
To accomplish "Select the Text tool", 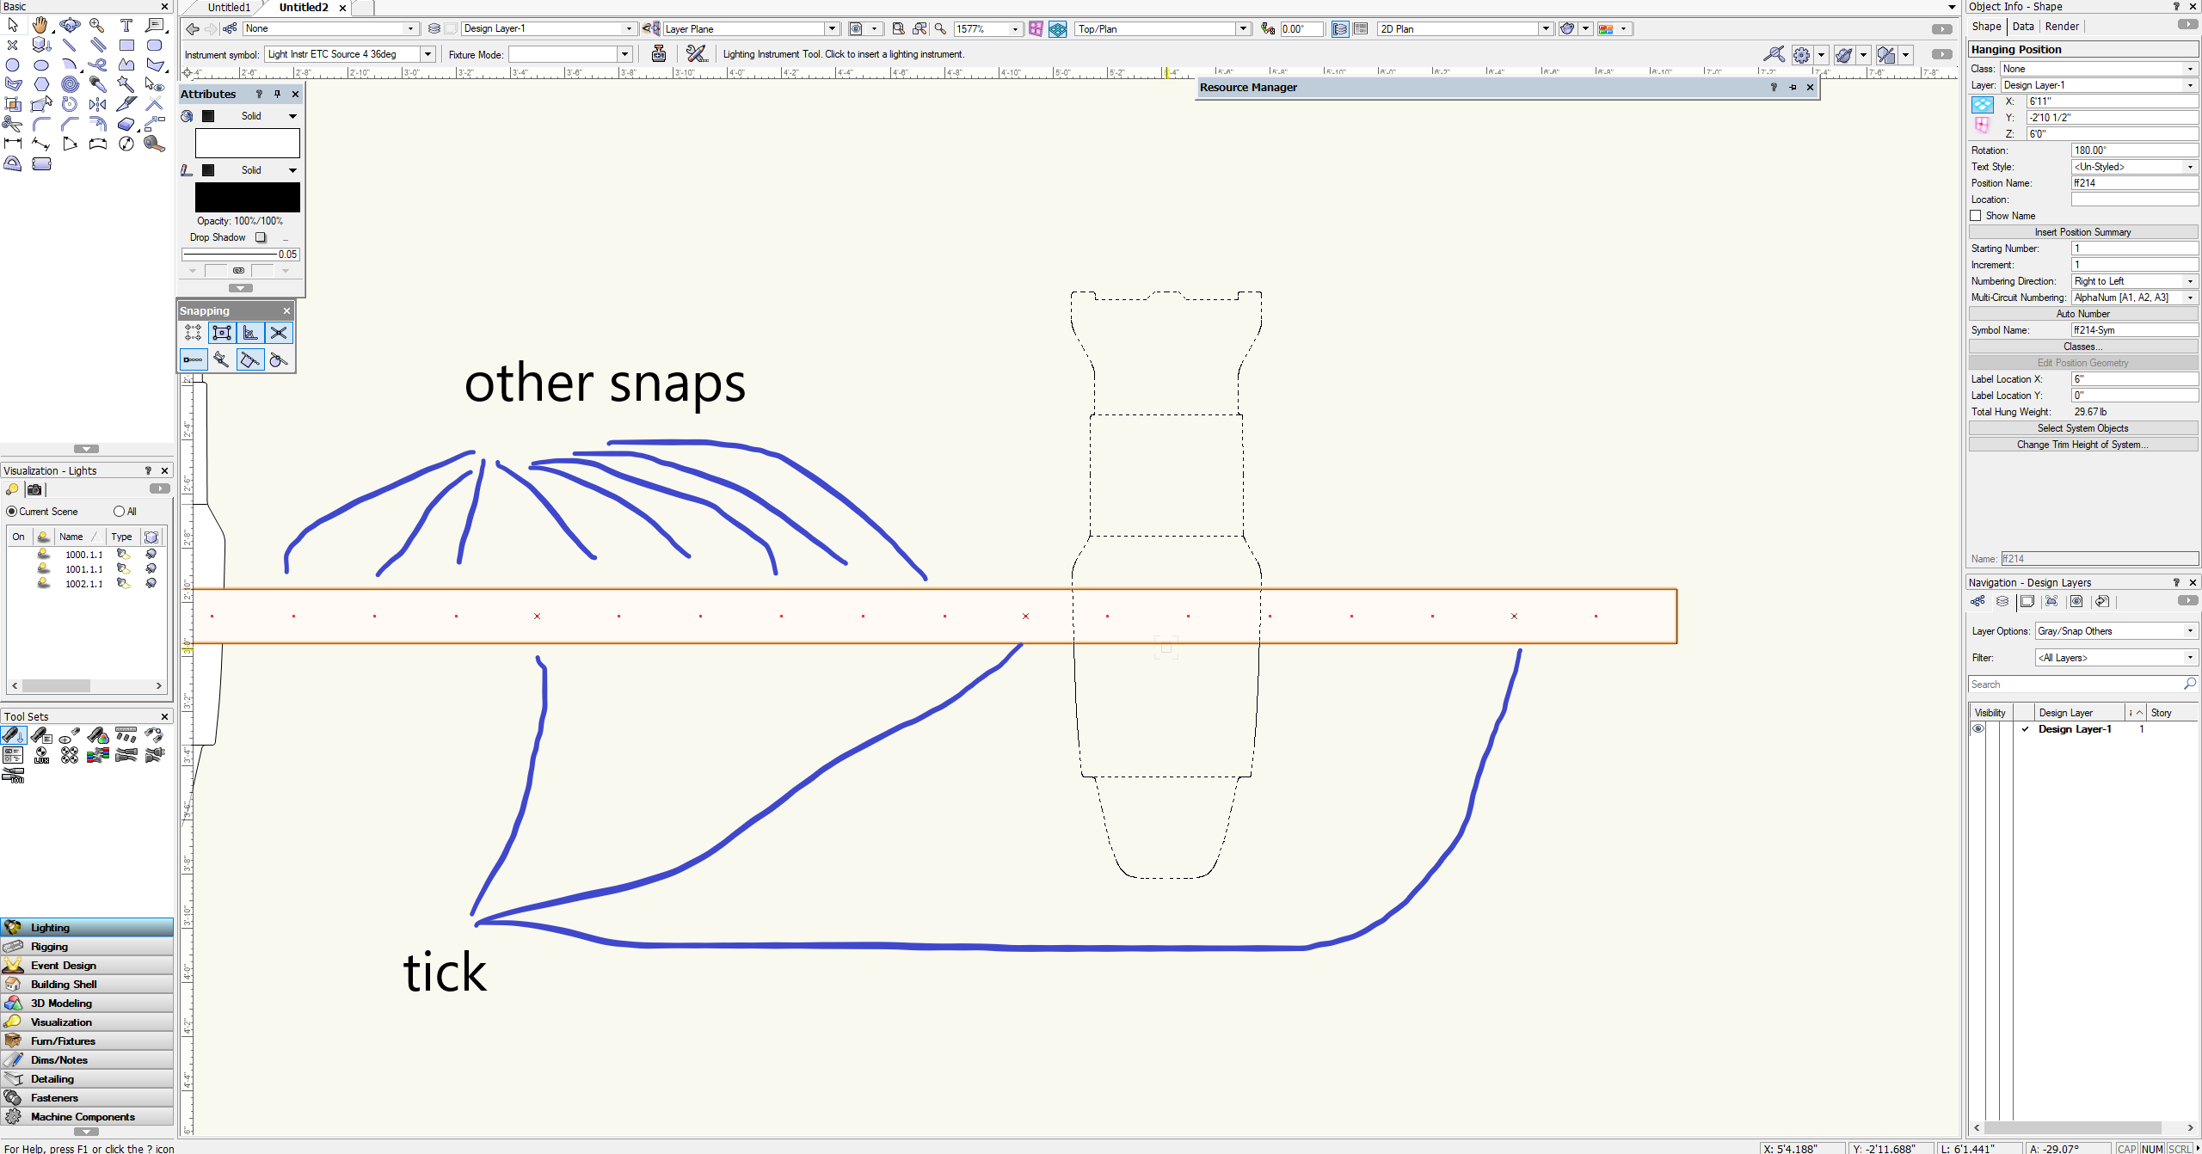I will click(x=126, y=25).
